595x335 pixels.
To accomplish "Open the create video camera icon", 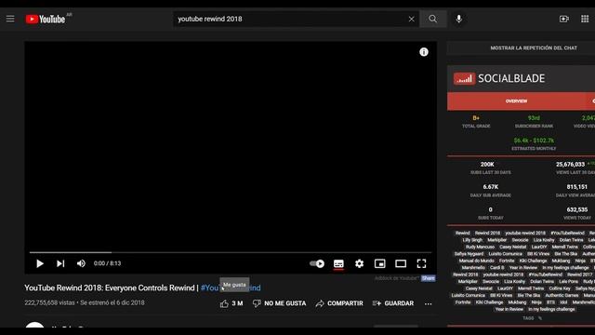I will click(x=564, y=19).
